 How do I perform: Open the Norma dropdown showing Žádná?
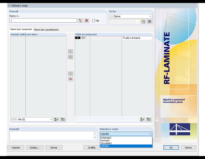point(131,16)
